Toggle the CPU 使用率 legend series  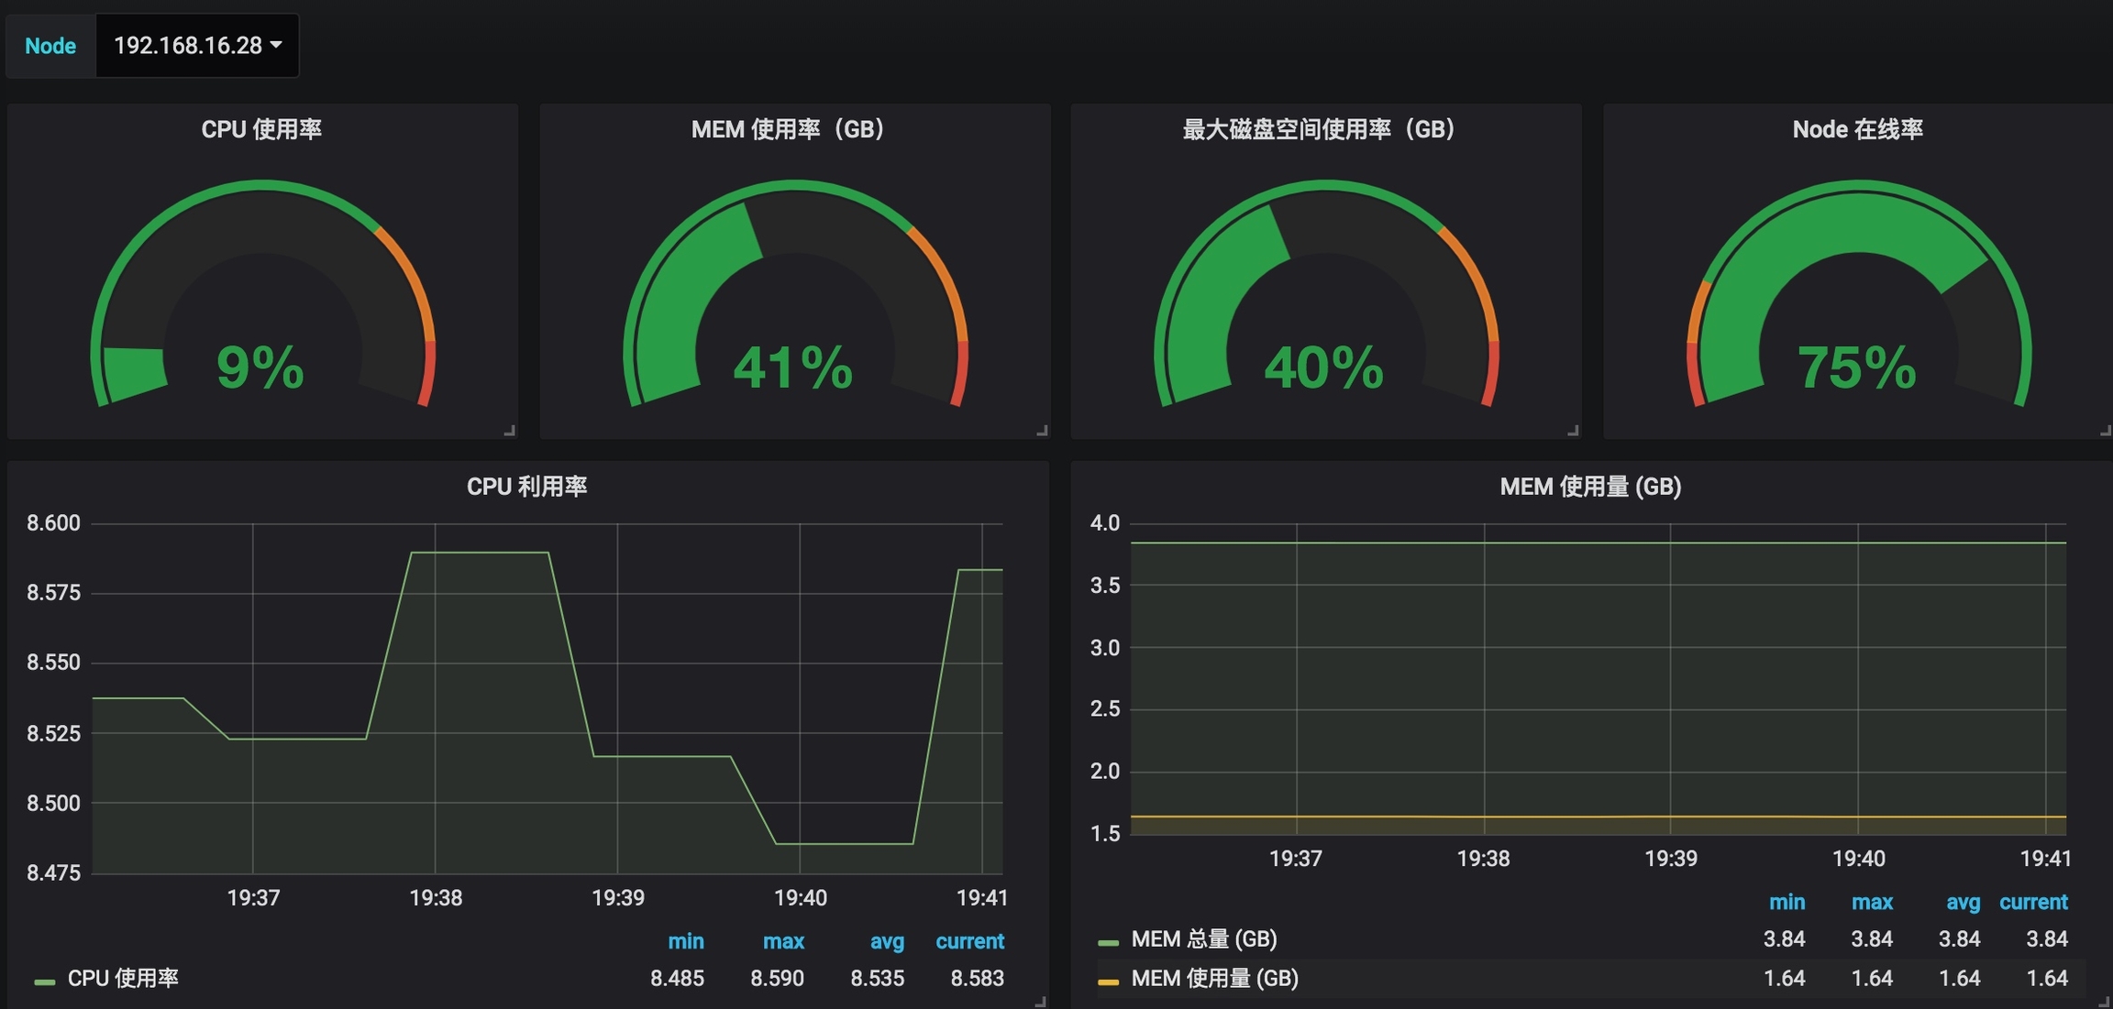coord(123,979)
